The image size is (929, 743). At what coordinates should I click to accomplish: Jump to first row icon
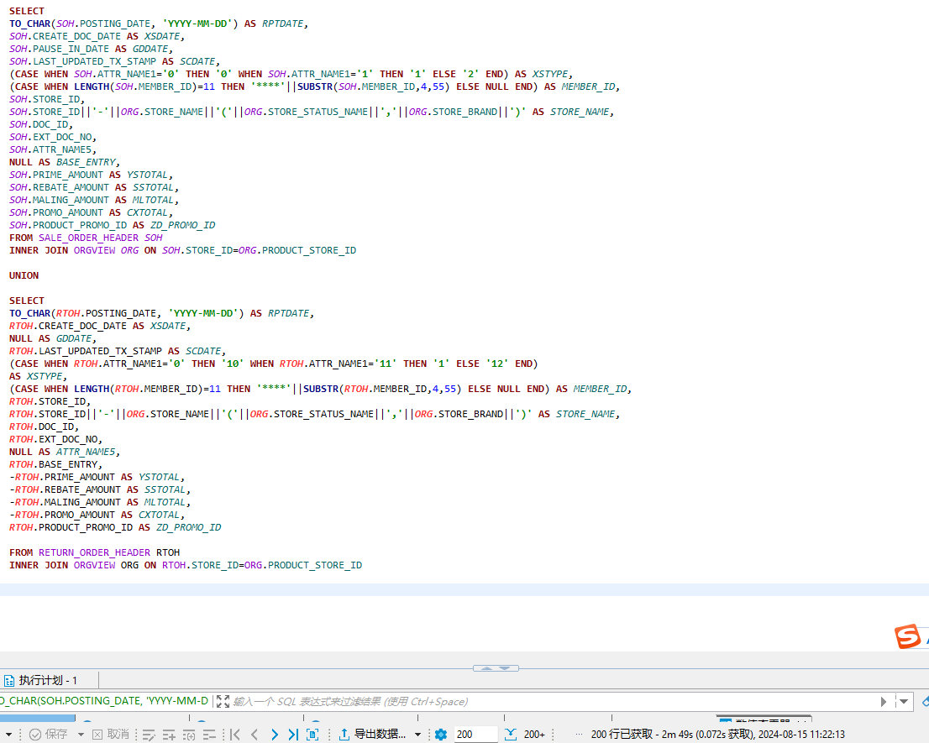point(235,735)
